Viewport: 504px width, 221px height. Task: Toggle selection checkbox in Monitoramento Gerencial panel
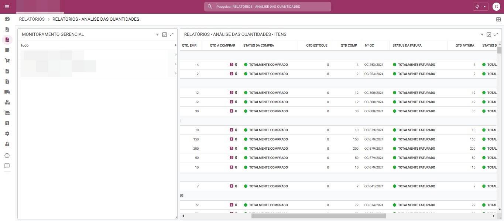tap(165, 34)
